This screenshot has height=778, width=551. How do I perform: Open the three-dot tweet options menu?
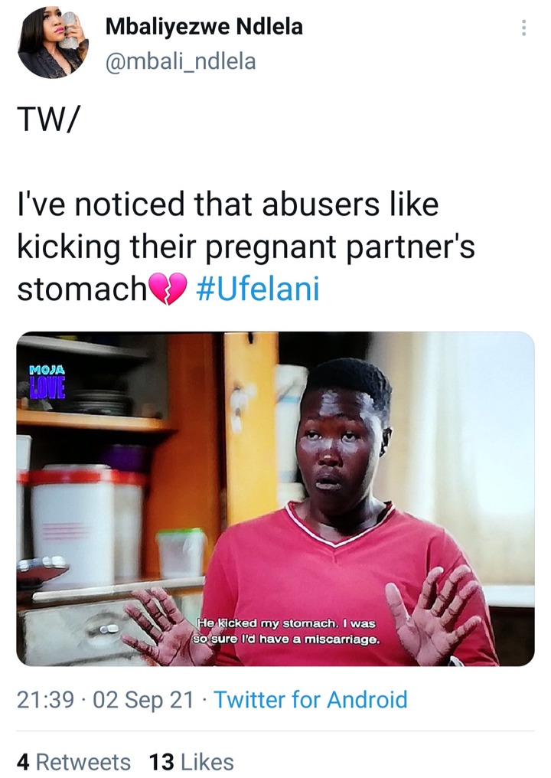point(523,28)
